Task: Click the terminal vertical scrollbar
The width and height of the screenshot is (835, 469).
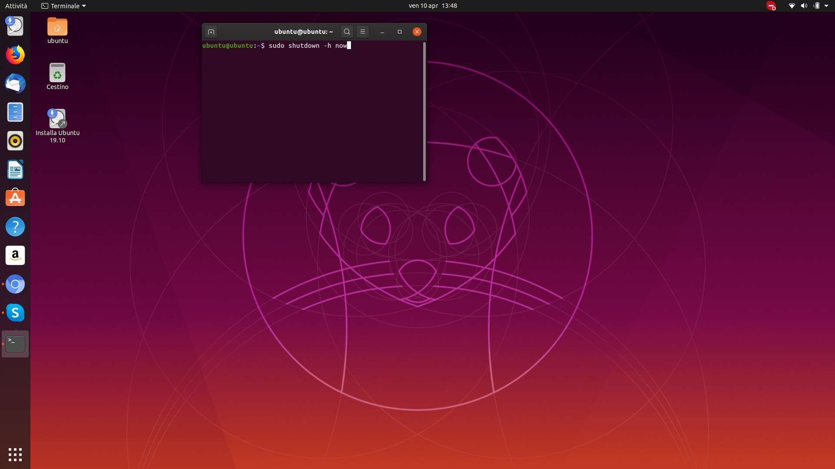Action: (x=424, y=112)
